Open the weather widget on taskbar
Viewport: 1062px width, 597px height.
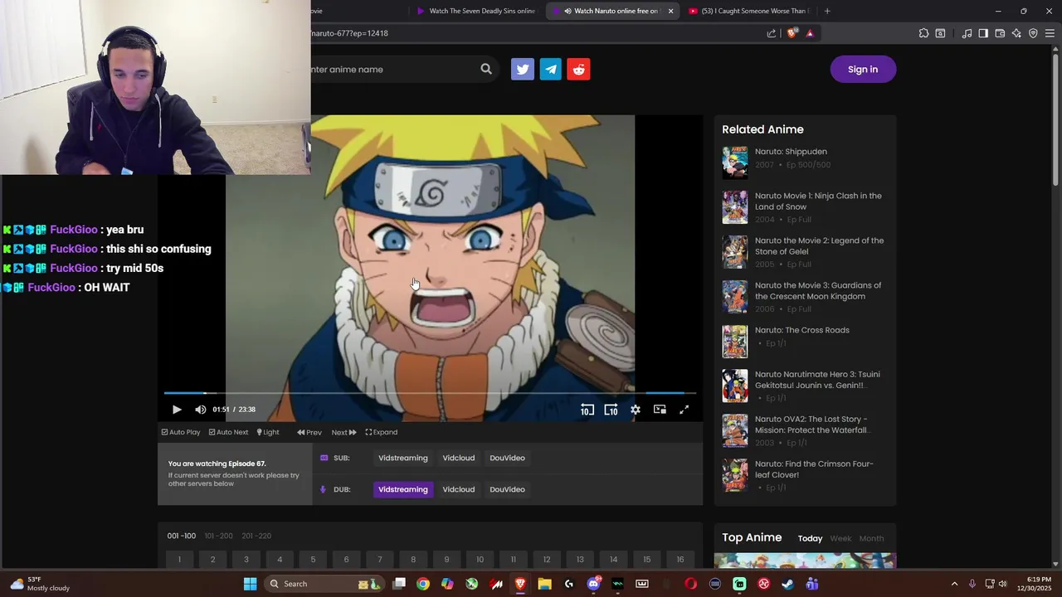[x=40, y=584]
